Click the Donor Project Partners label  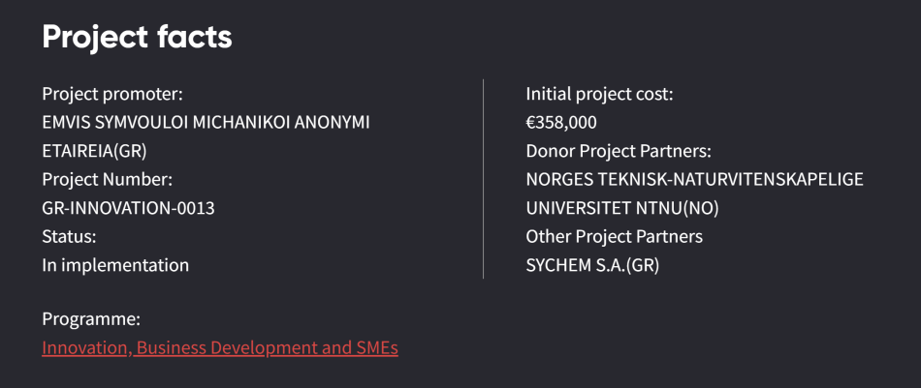[619, 151]
